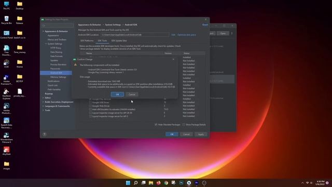Enable Show Package Details checkbox
This screenshot has width=332, height=187.
click(x=184, y=125)
